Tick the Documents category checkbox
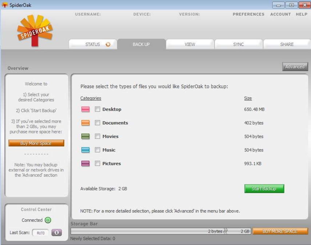The height and width of the screenshot is (245, 311). 97,123
